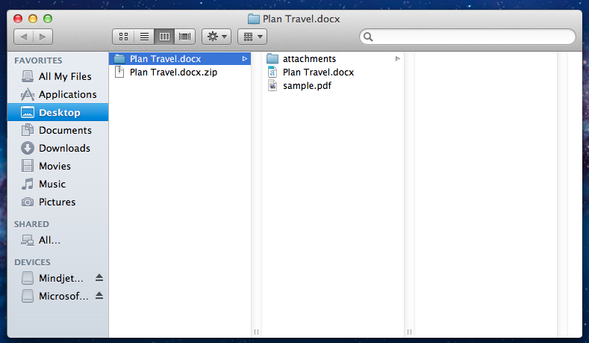Grab the first column resize handle
The height and width of the screenshot is (343, 589).
pos(256,332)
